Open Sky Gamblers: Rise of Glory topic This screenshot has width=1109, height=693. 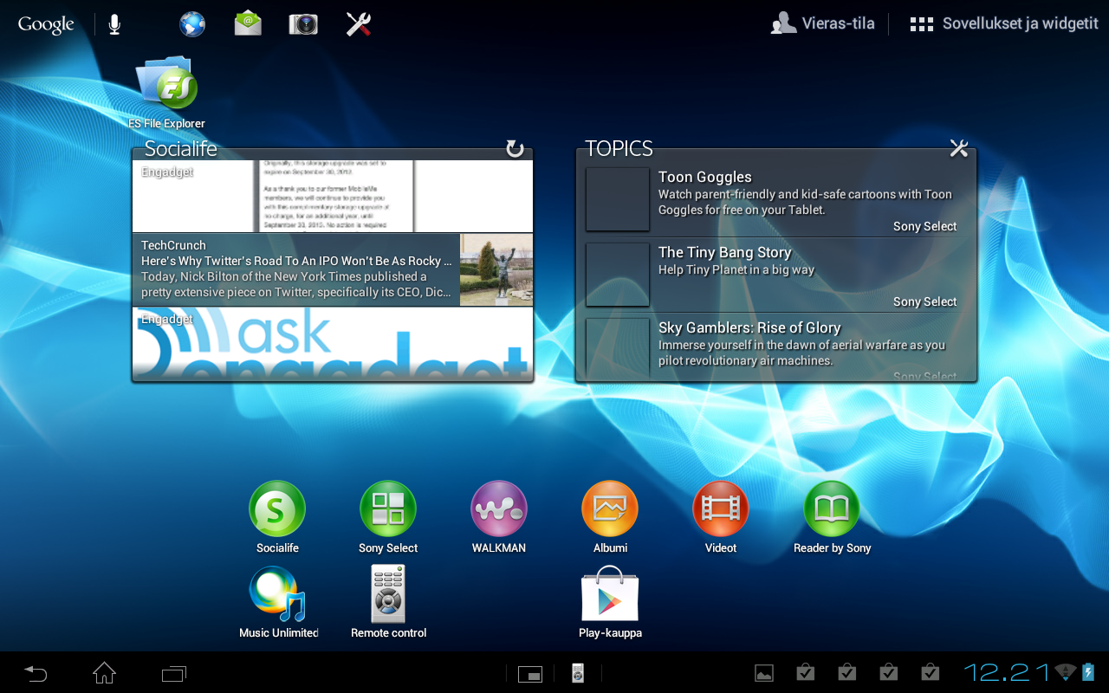pos(777,348)
